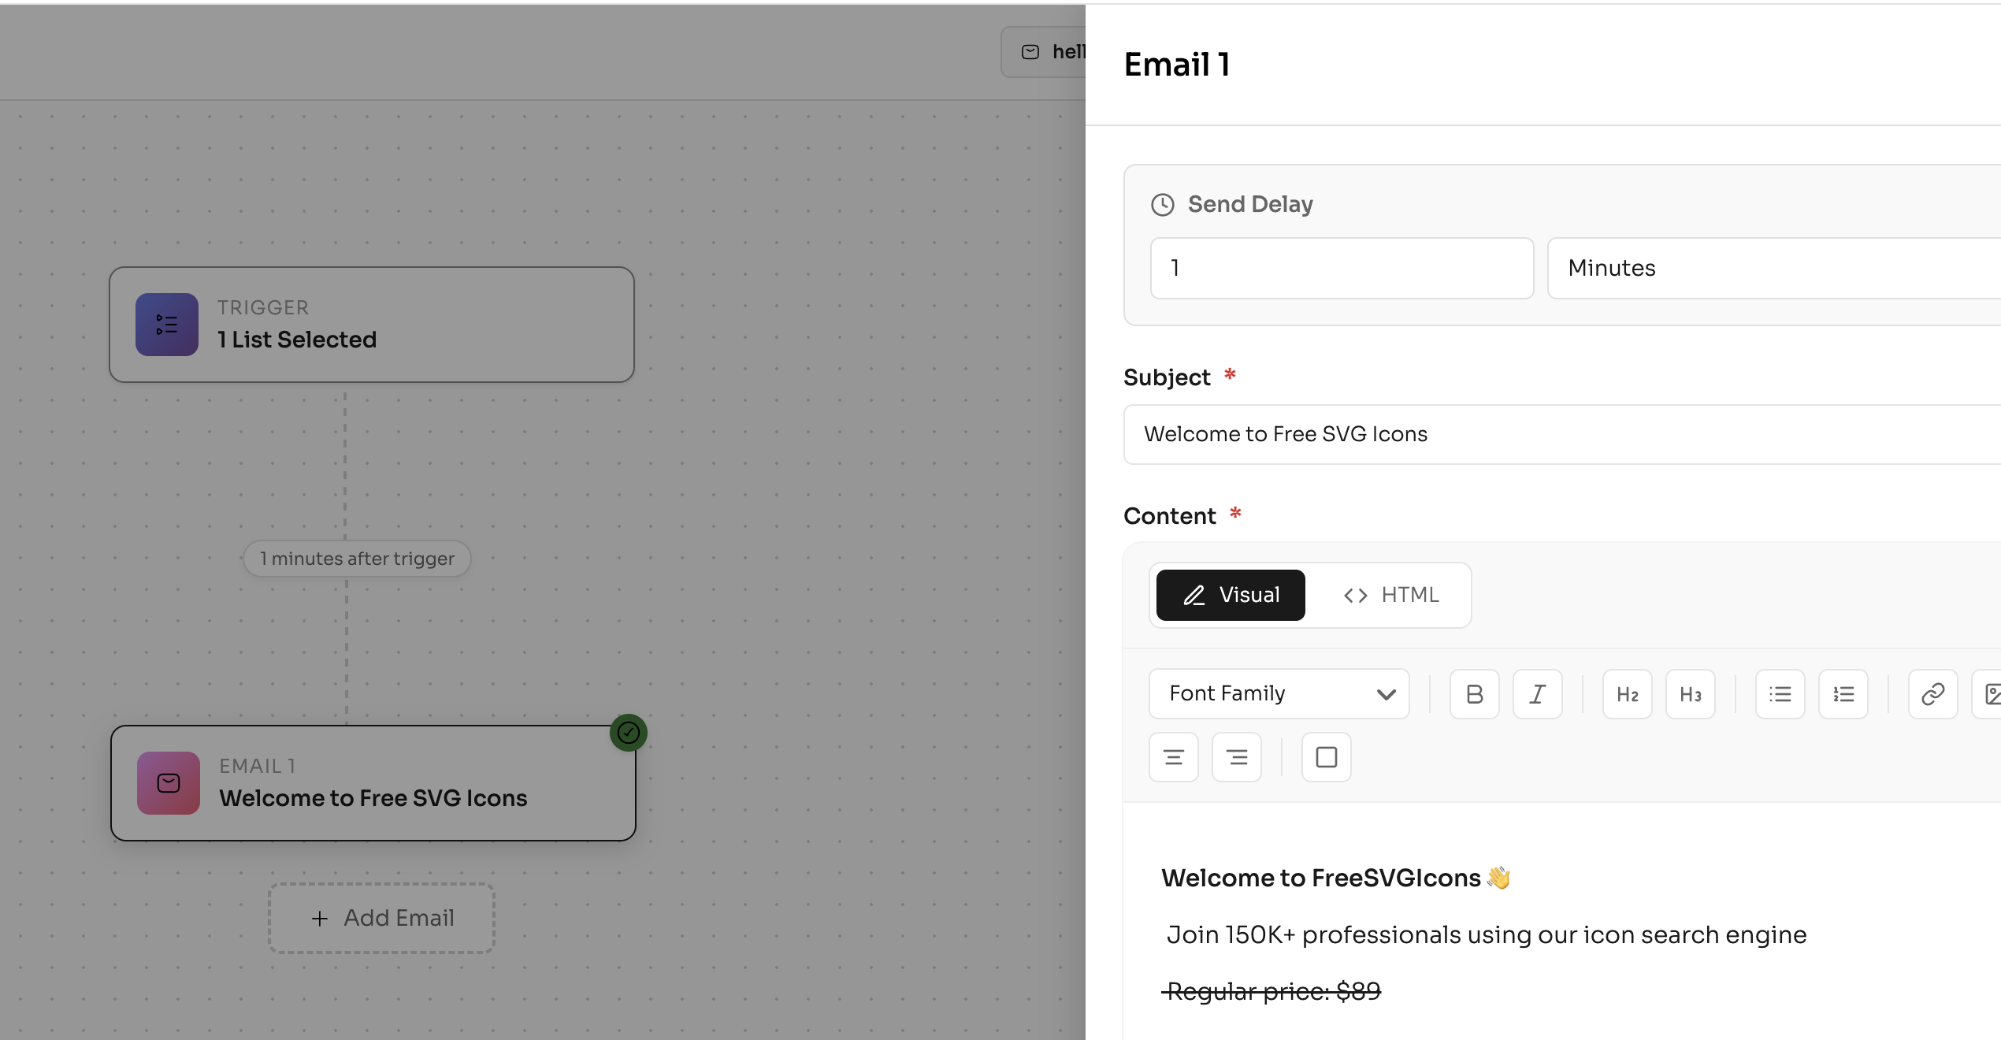Insert an H3 heading
Image resolution: width=2001 pixels, height=1040 pixels.
coord(1690,694)
